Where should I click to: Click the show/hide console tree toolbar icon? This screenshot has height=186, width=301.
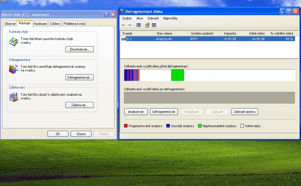pyautogui.click(x=138, y=25)
